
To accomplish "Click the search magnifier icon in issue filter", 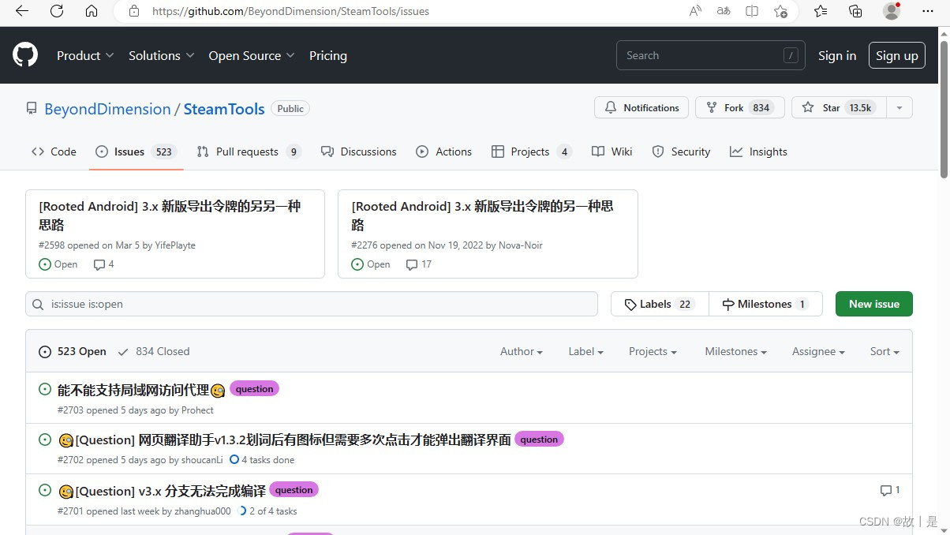I will [x=39, y=305].
